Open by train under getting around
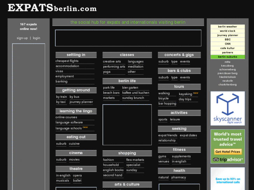 (61, 97)
